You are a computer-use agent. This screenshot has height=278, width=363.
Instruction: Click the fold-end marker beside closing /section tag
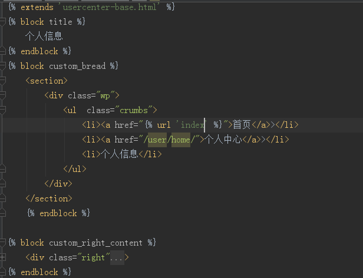[2, 198]
